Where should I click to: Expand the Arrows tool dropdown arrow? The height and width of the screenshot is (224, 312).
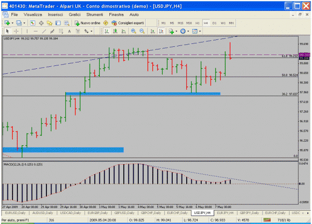tap(91, 31)
